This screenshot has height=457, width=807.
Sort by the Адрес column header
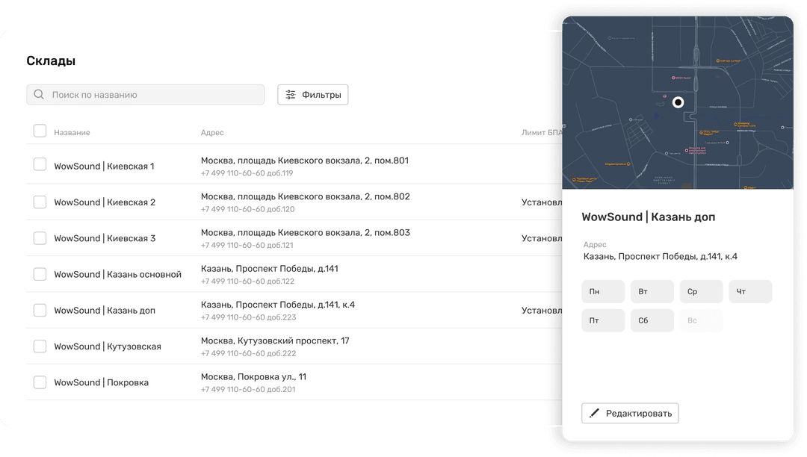click(x=212, y=133)
